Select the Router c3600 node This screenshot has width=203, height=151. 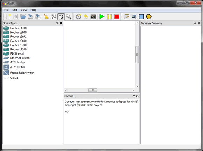[x=15, y=41]
